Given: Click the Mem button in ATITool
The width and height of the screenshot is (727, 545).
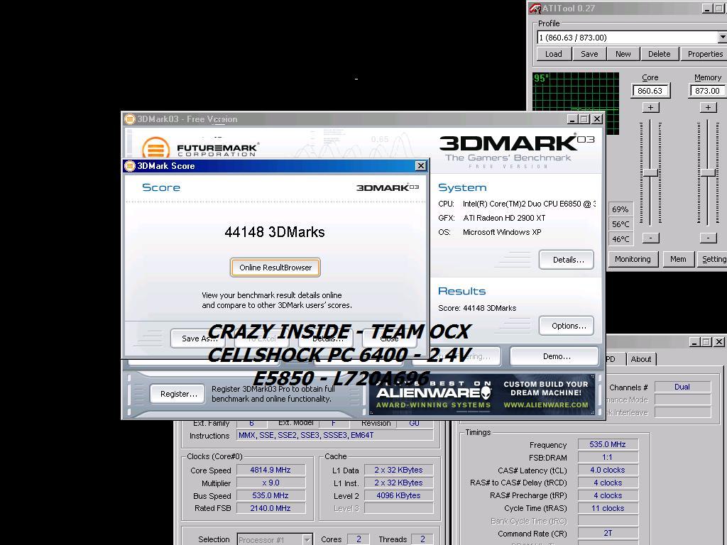Looking at the screenshot, I should coord(678,259).
